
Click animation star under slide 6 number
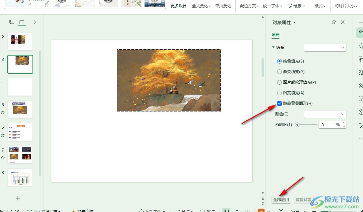pos(3,135)
